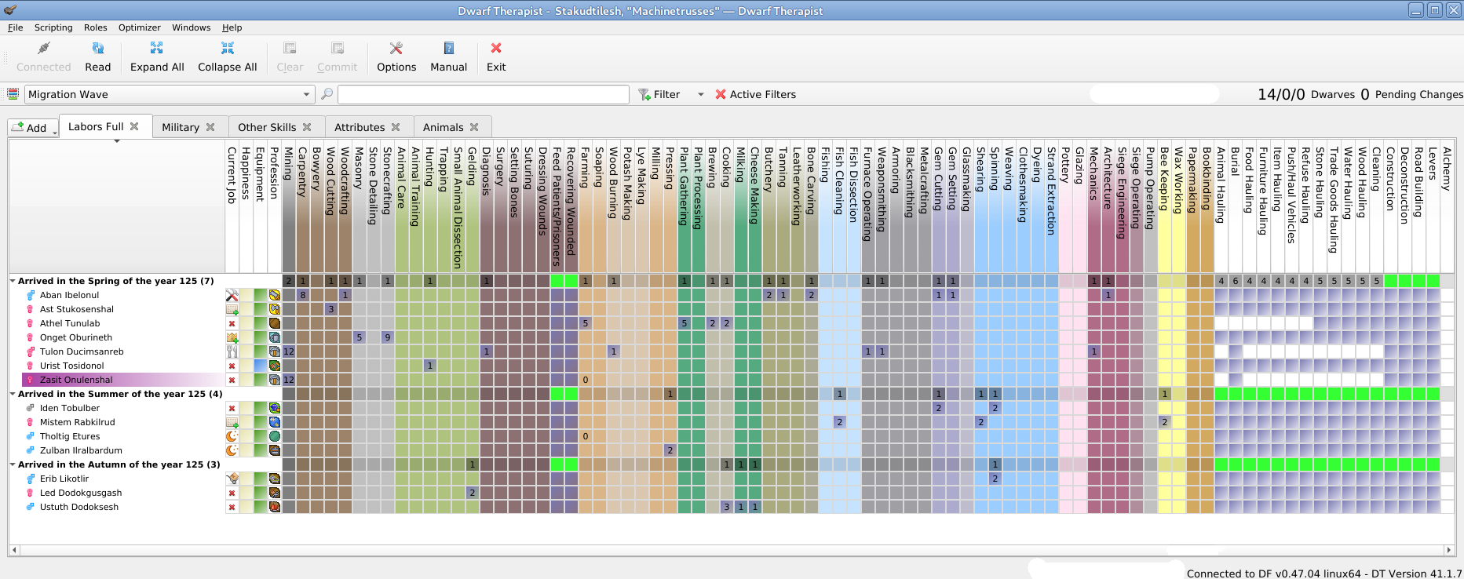Click the Collapse All toolbar icon

pyautogui.click(x=227, y=49)
